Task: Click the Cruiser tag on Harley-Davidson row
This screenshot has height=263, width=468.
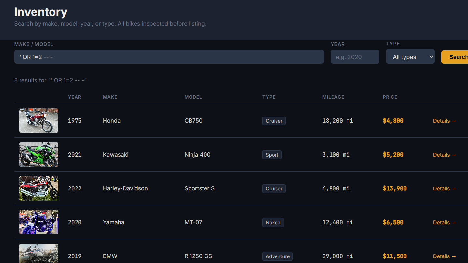Action: [274, 188]
